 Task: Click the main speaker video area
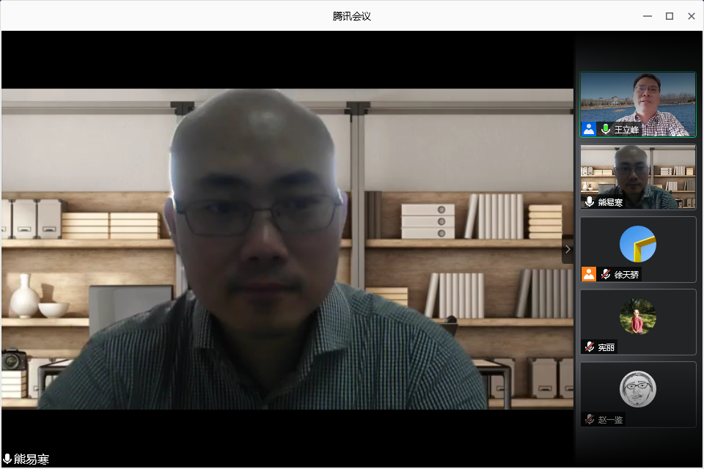pos(287,249)
